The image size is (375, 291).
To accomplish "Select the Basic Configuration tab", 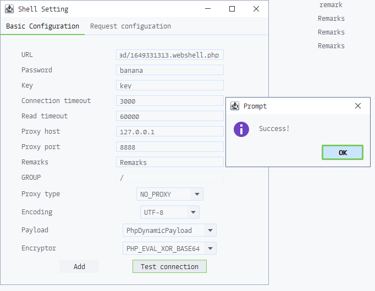I will (x=42, y=26).
